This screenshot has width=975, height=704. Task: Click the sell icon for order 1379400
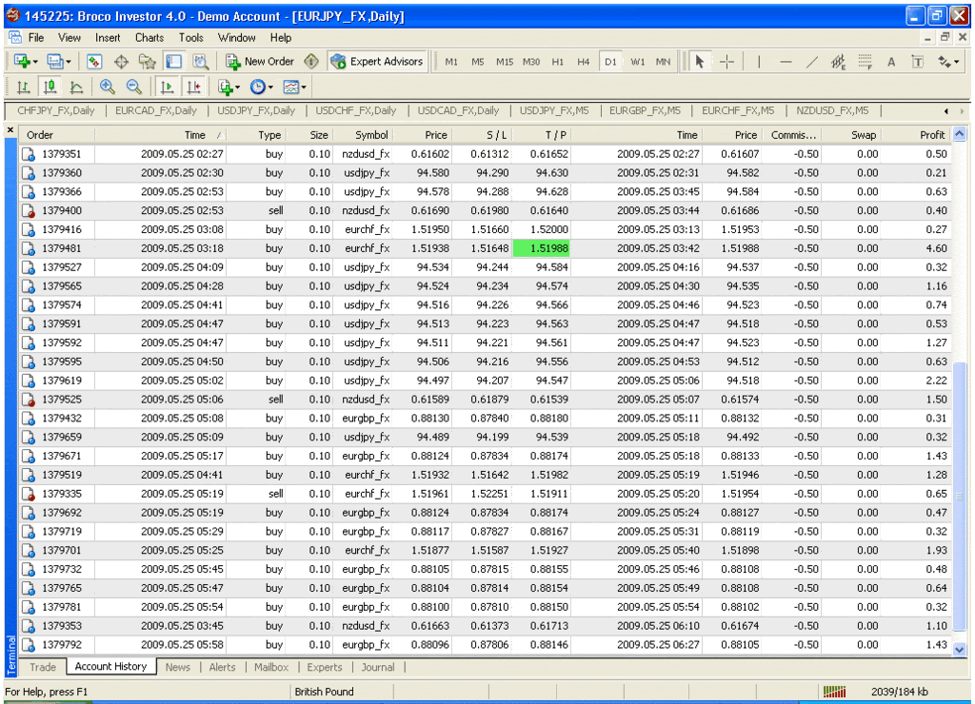pos(28,210)
